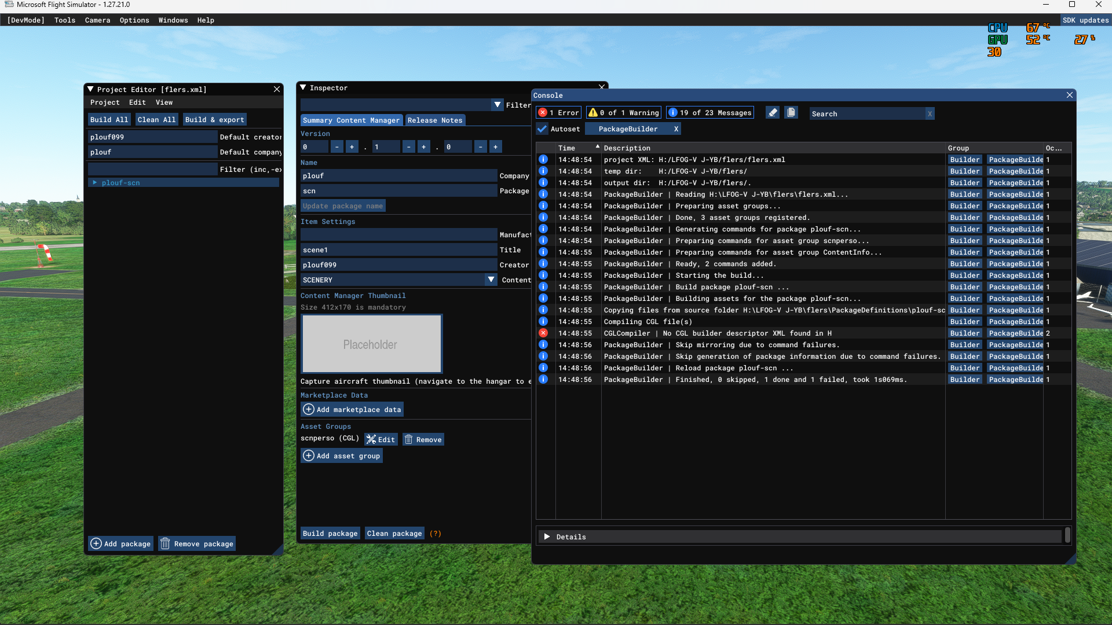Expand the Details section in Console
The image size is (1112, 625).
click(x=547, y=536)
